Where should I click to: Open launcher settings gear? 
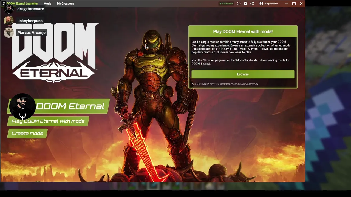[245, 4]
